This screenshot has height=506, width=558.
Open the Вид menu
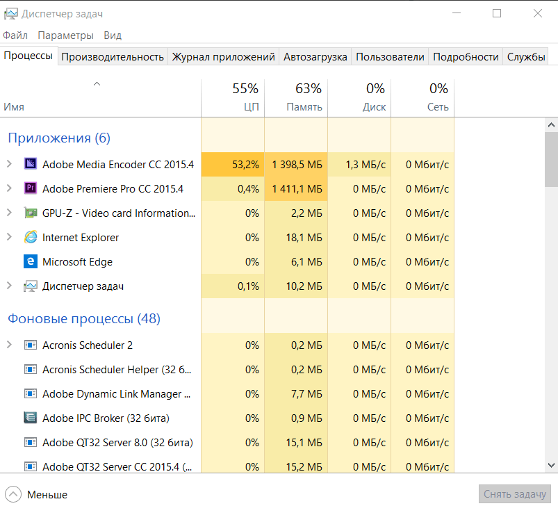(113, 35)
